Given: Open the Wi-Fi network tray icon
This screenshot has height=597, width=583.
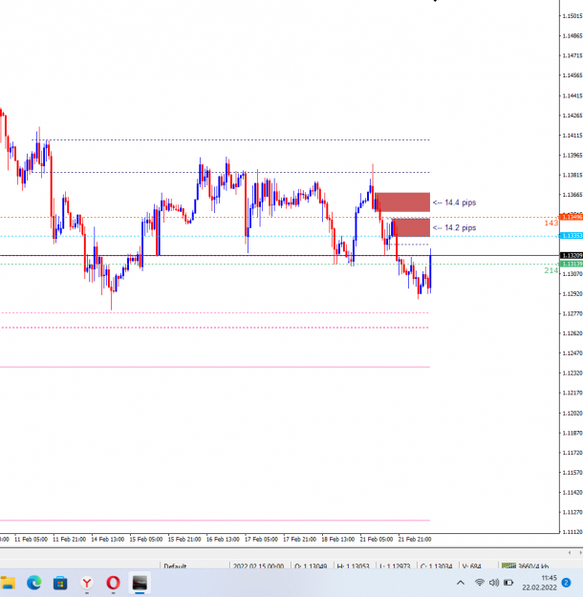Looking at the screenshot, I should pyautogui.click(x=480, y=583).
